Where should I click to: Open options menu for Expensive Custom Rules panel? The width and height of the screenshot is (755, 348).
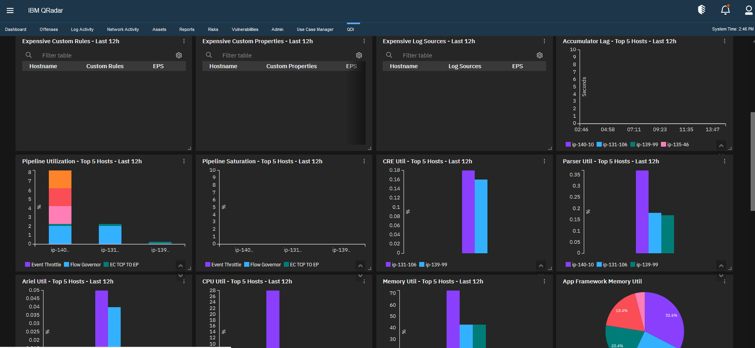(x=184, y=41)
